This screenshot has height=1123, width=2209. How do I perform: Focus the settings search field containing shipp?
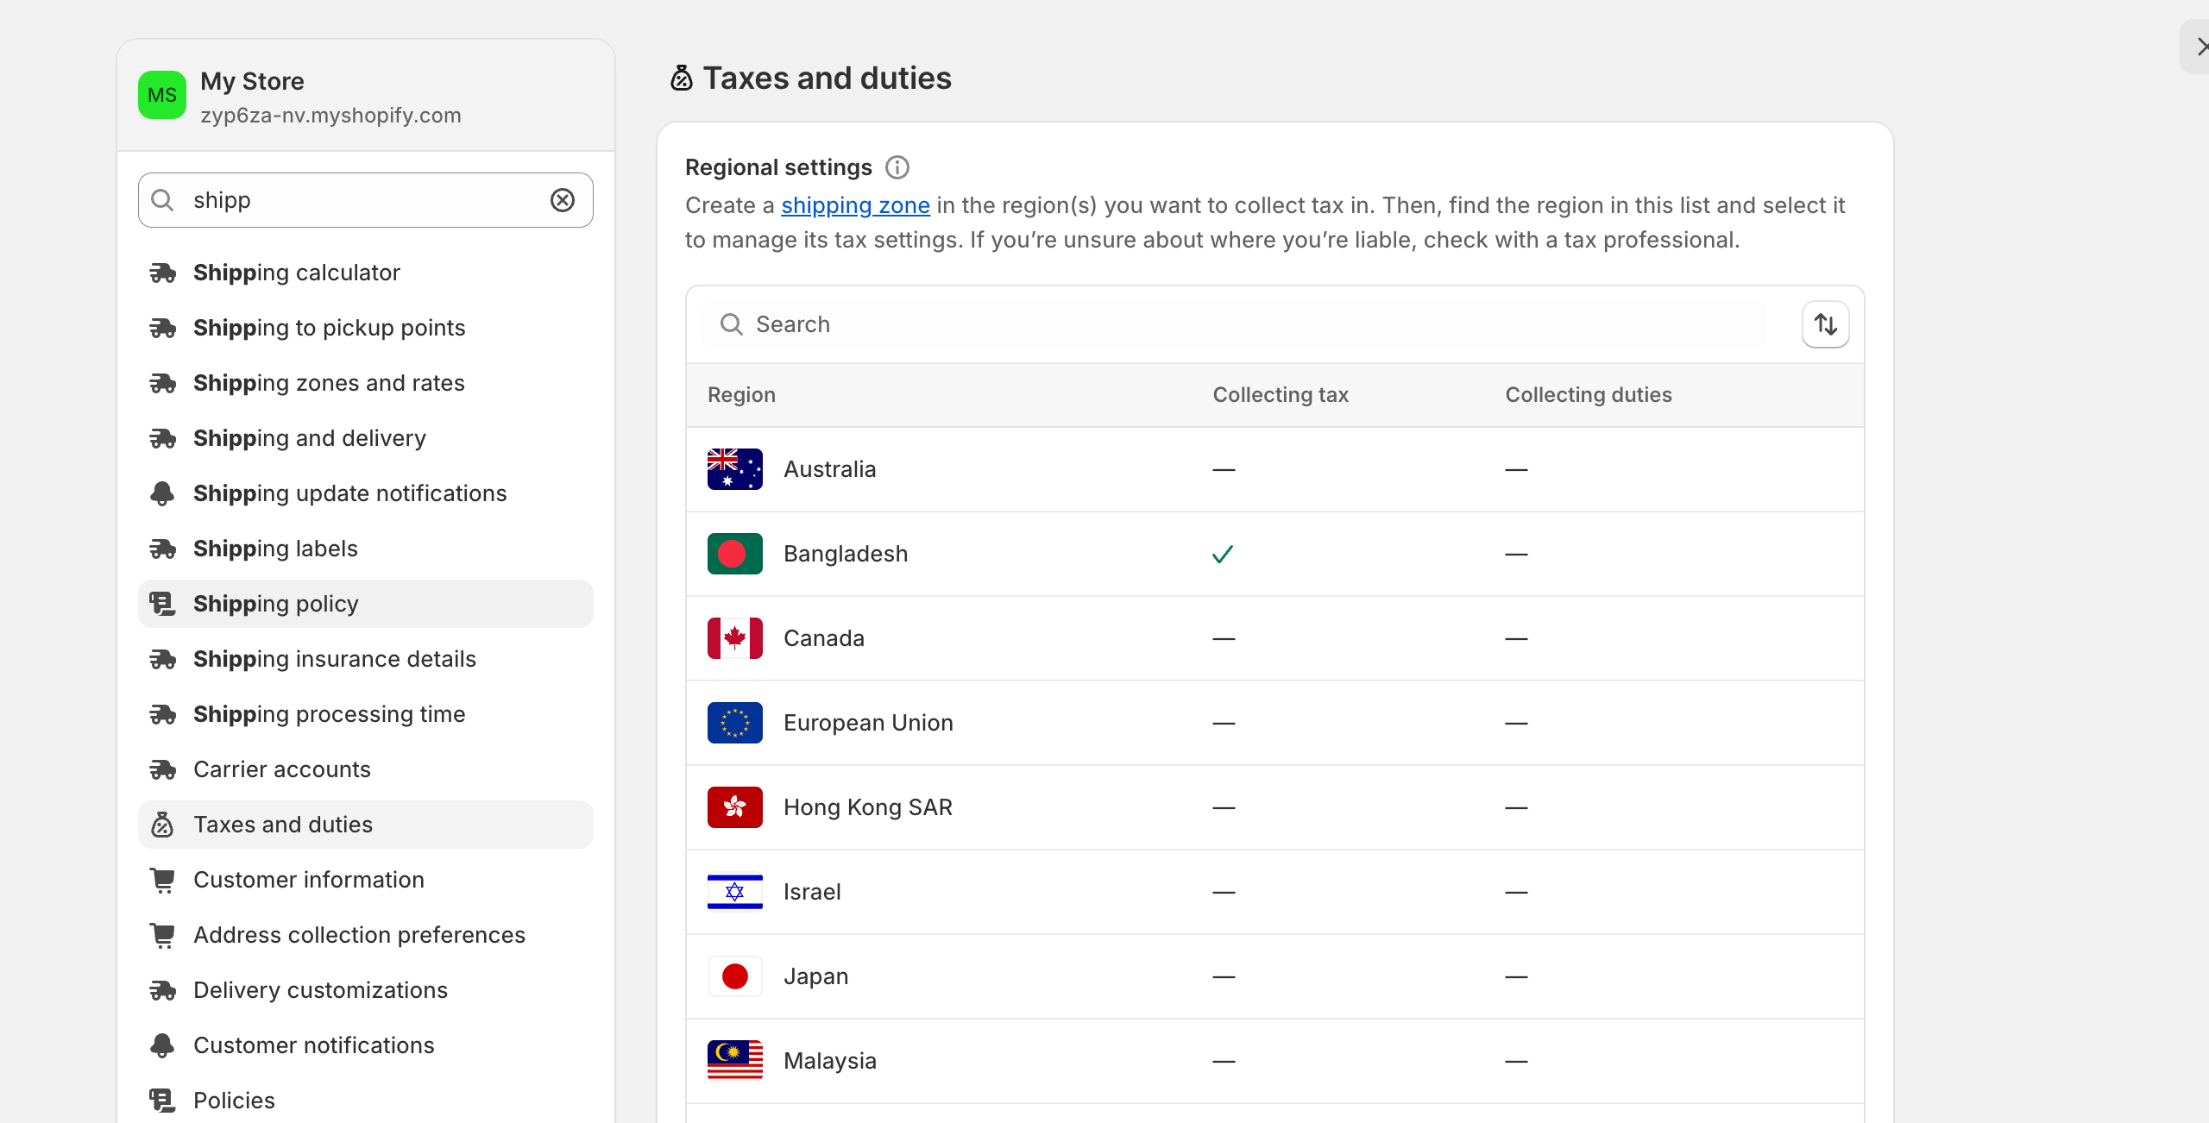[x=366, y=200]
